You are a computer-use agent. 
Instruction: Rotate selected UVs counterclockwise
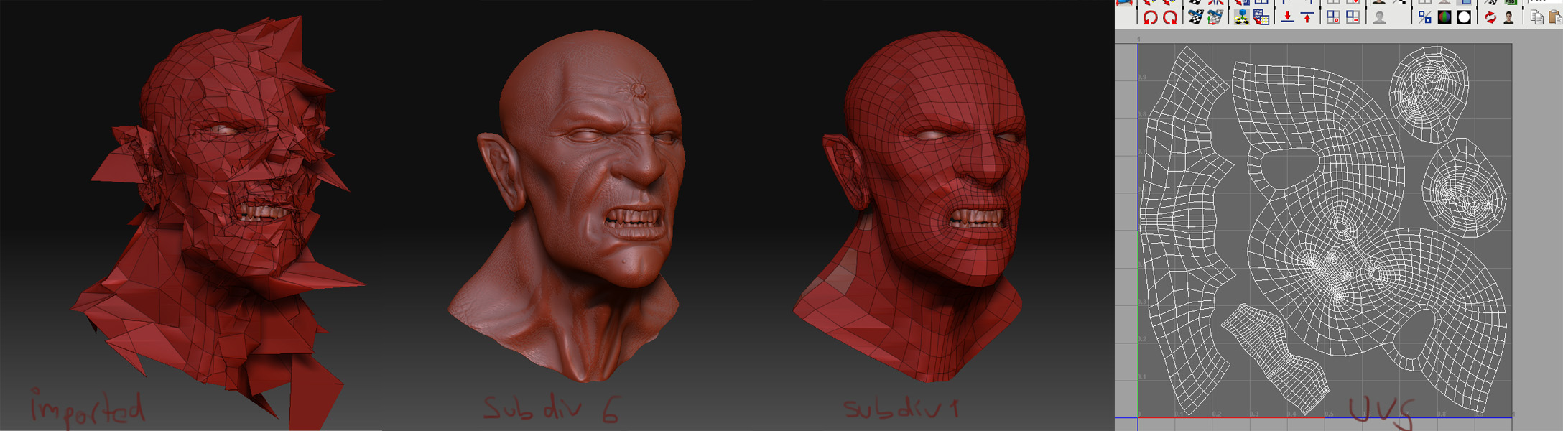(1150, 17)
